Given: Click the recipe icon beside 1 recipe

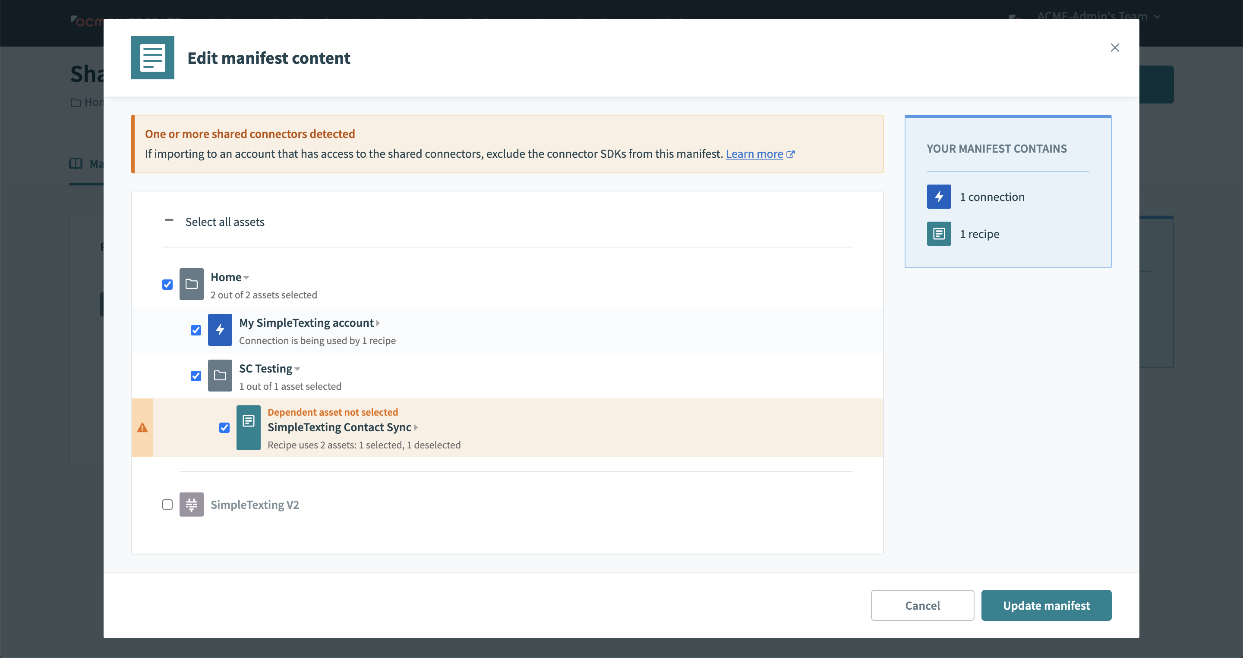Looking at the screenshot, I should click(x=939, y=234).
